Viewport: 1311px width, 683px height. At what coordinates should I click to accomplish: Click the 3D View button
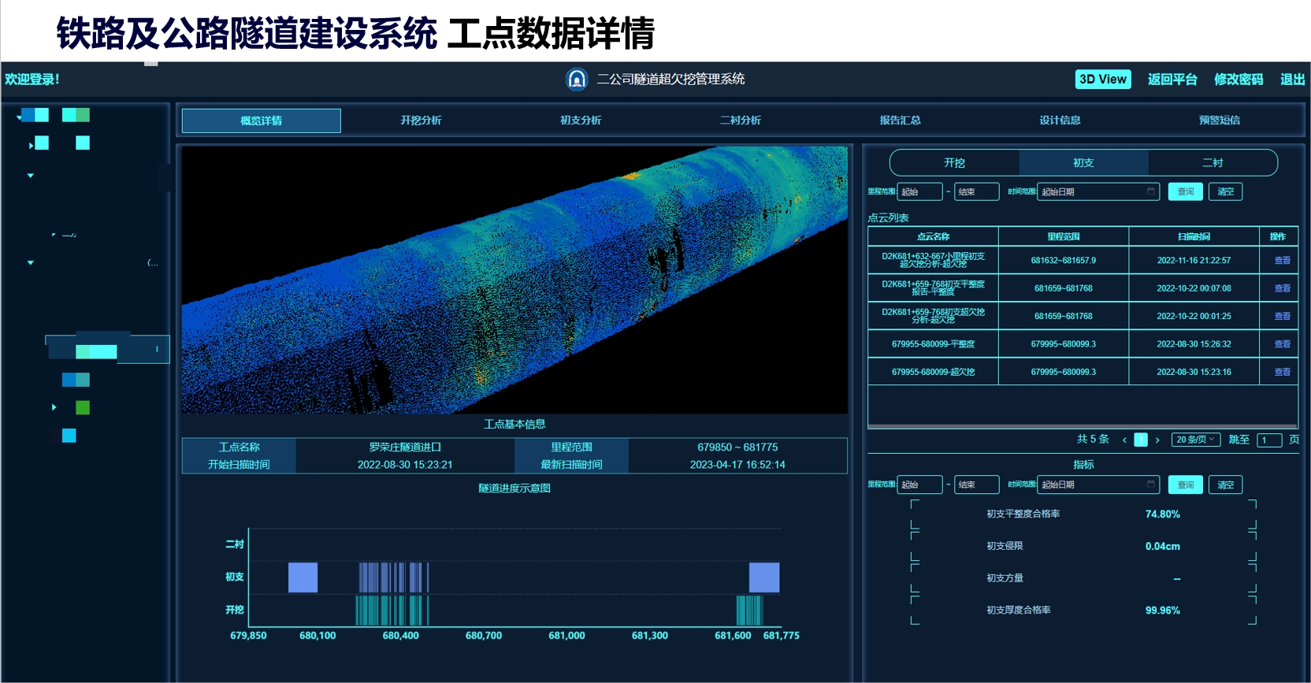tap(1102, 80)
